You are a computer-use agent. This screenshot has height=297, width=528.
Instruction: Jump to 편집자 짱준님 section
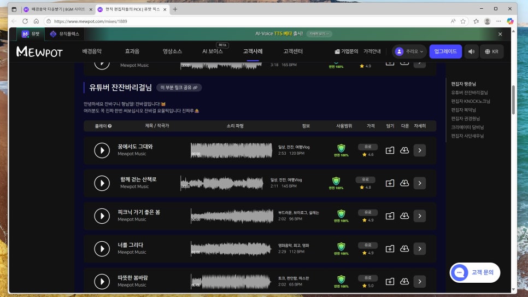pos(464,84)
